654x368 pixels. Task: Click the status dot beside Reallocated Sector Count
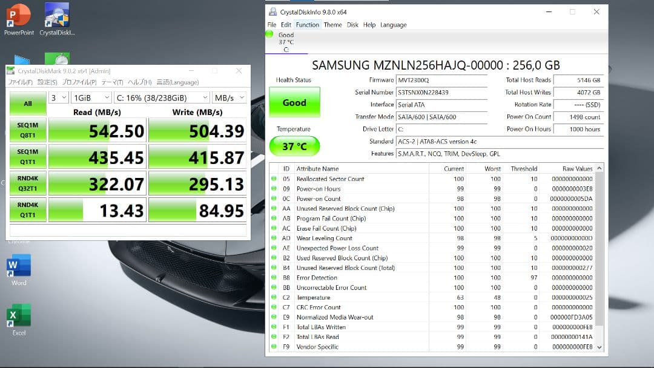(x=273, y=179)
